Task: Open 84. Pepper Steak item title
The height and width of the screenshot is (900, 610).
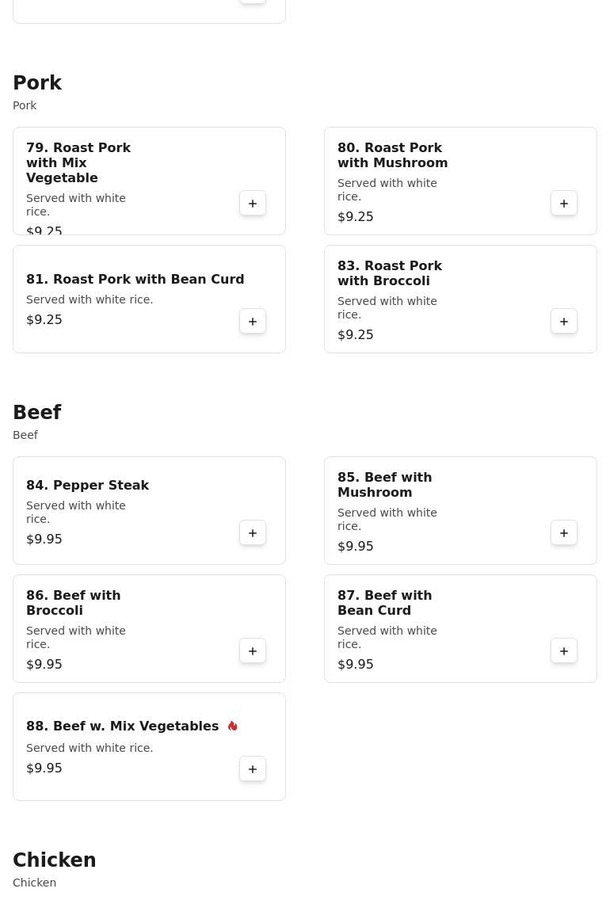Action: click(x=87, y=485)
